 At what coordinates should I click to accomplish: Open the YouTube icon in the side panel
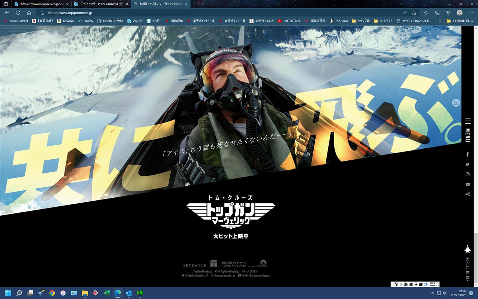click(x=468, y=184)
